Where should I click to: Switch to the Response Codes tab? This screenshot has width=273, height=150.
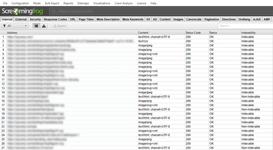point(55,19)
